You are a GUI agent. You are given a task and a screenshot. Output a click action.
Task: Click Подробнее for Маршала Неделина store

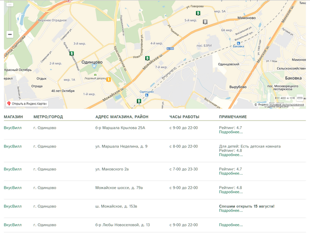231,155
